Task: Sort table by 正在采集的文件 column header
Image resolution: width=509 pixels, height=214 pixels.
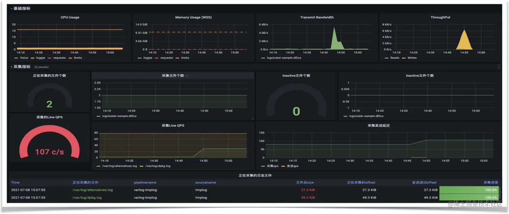Action: point(86,183)
